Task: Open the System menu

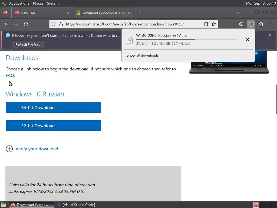Action: point(53,3)
